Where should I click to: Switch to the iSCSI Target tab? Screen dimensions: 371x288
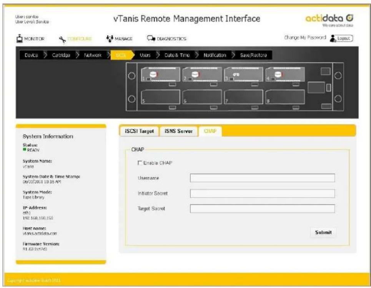139,131
